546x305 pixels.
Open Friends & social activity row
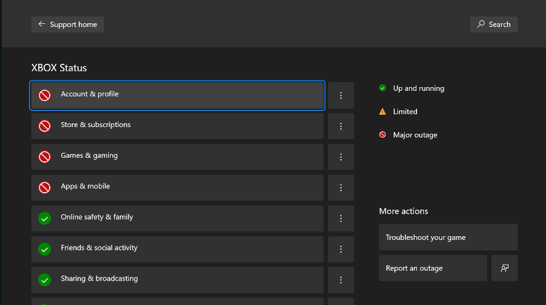point(177,249)
